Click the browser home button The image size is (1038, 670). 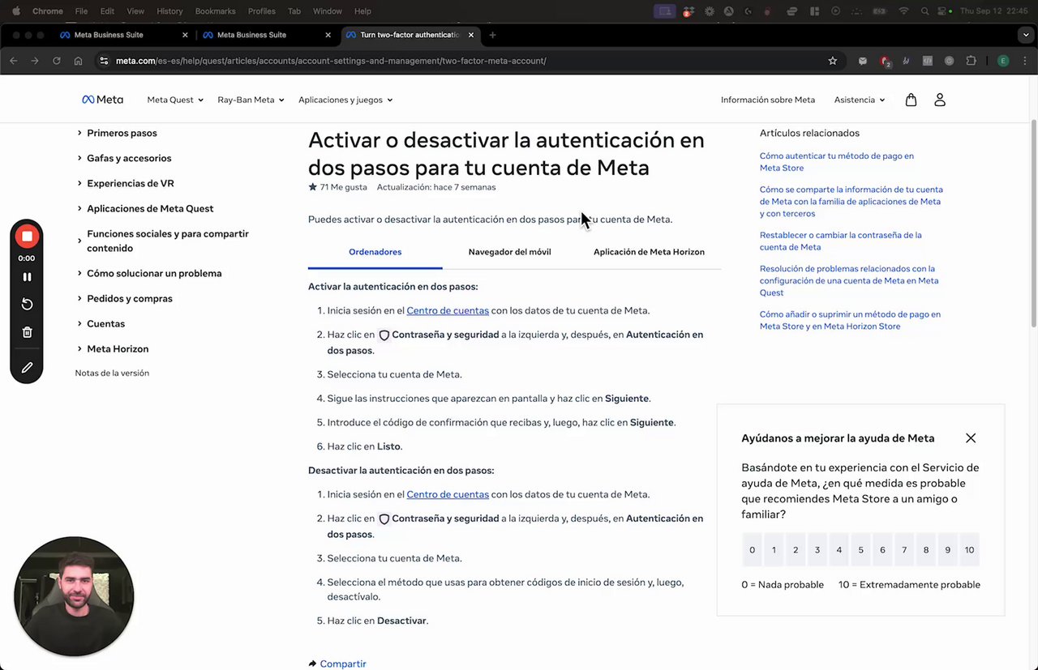(78, 61)
